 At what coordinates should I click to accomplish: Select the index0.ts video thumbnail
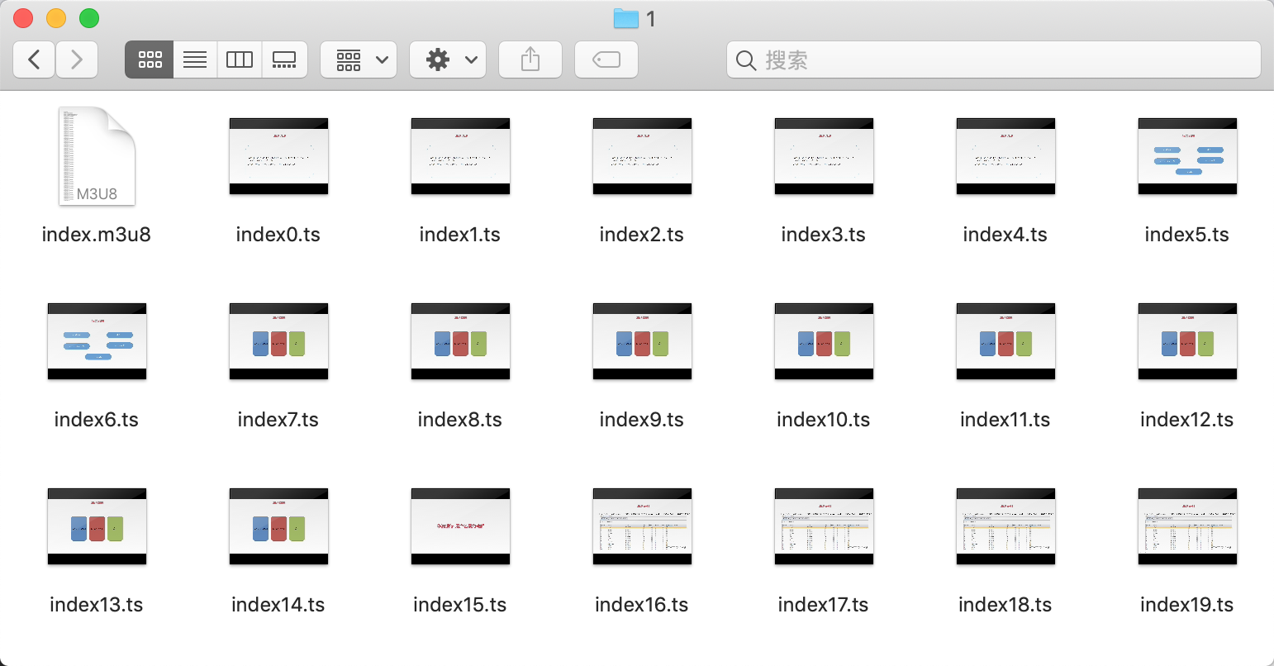click(278, 156)
